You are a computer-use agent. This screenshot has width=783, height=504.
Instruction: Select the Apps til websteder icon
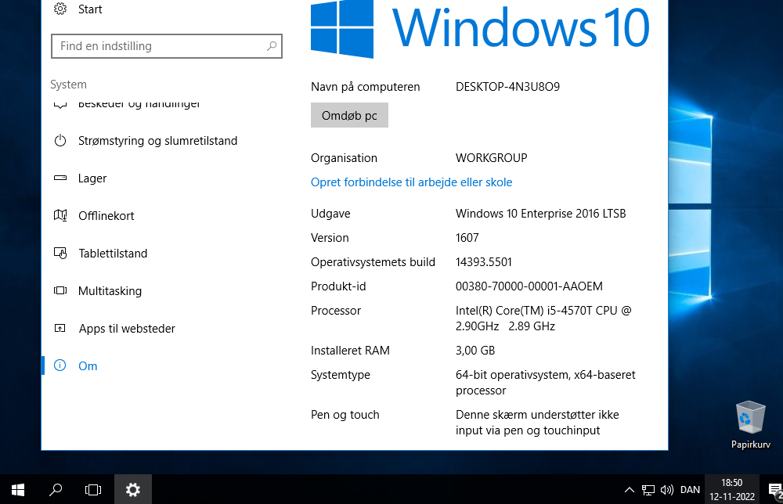(60, 328)
